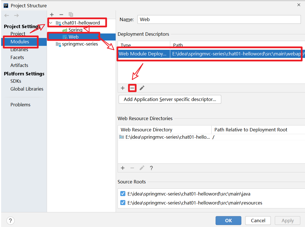This screenshot has height=227, width=305.
Task: Click the copy module icon
Action: (71, 14)
